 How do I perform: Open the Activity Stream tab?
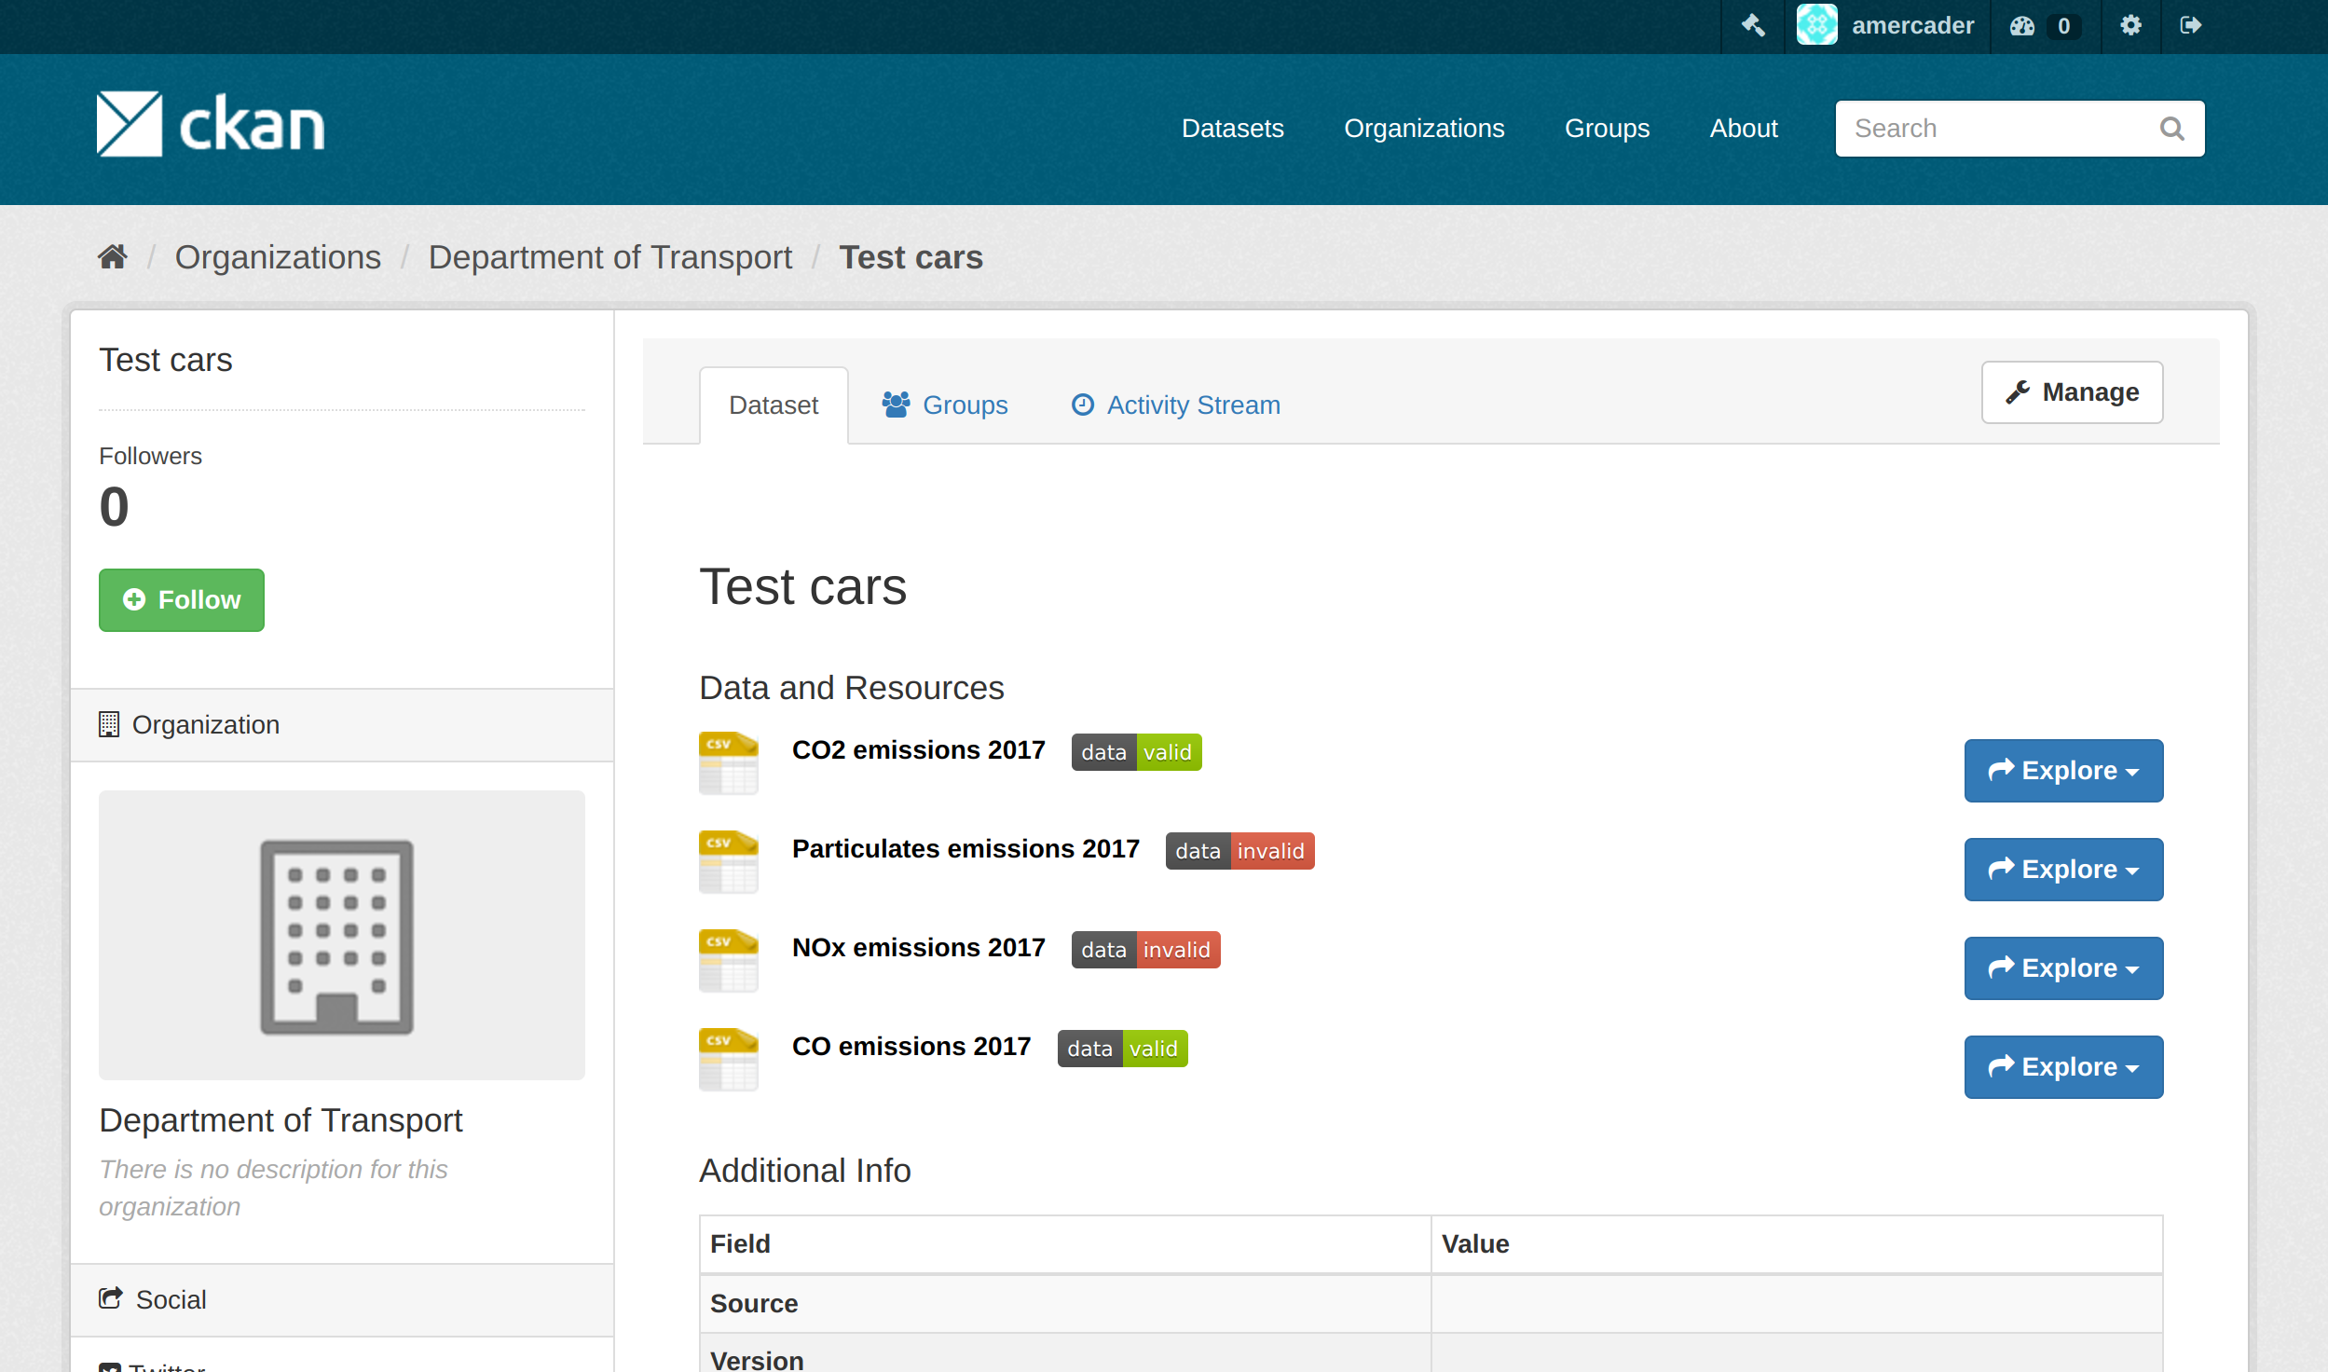(x=1175, y=405)
